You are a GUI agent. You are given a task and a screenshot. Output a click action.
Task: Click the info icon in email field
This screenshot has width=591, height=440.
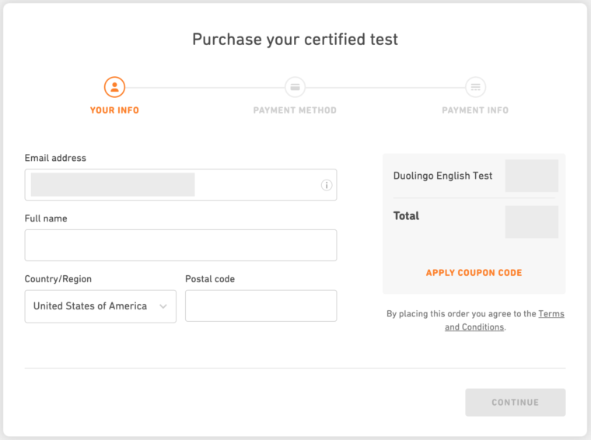point(327,185)
